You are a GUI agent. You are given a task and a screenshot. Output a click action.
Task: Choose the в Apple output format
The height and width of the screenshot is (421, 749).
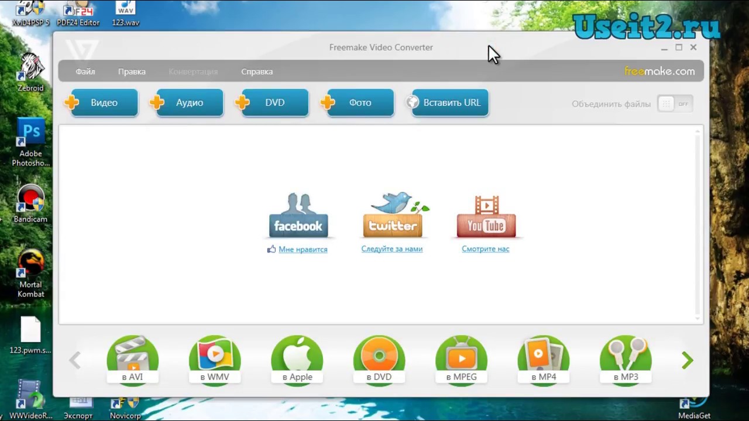click(x=297, y=359)
